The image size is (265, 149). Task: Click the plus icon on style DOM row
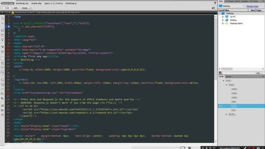click(x=220, y=106)
